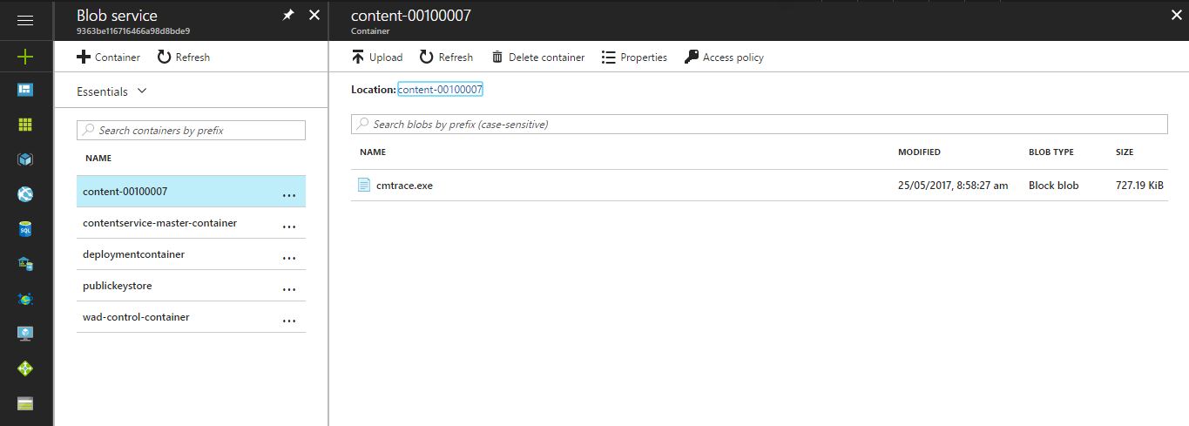Image resolution: width=1189 pixels, height=426 pixels.
Task: Click the 25/05/2017, 8:58:27 am modified value
Action: (x=953, y=186)
